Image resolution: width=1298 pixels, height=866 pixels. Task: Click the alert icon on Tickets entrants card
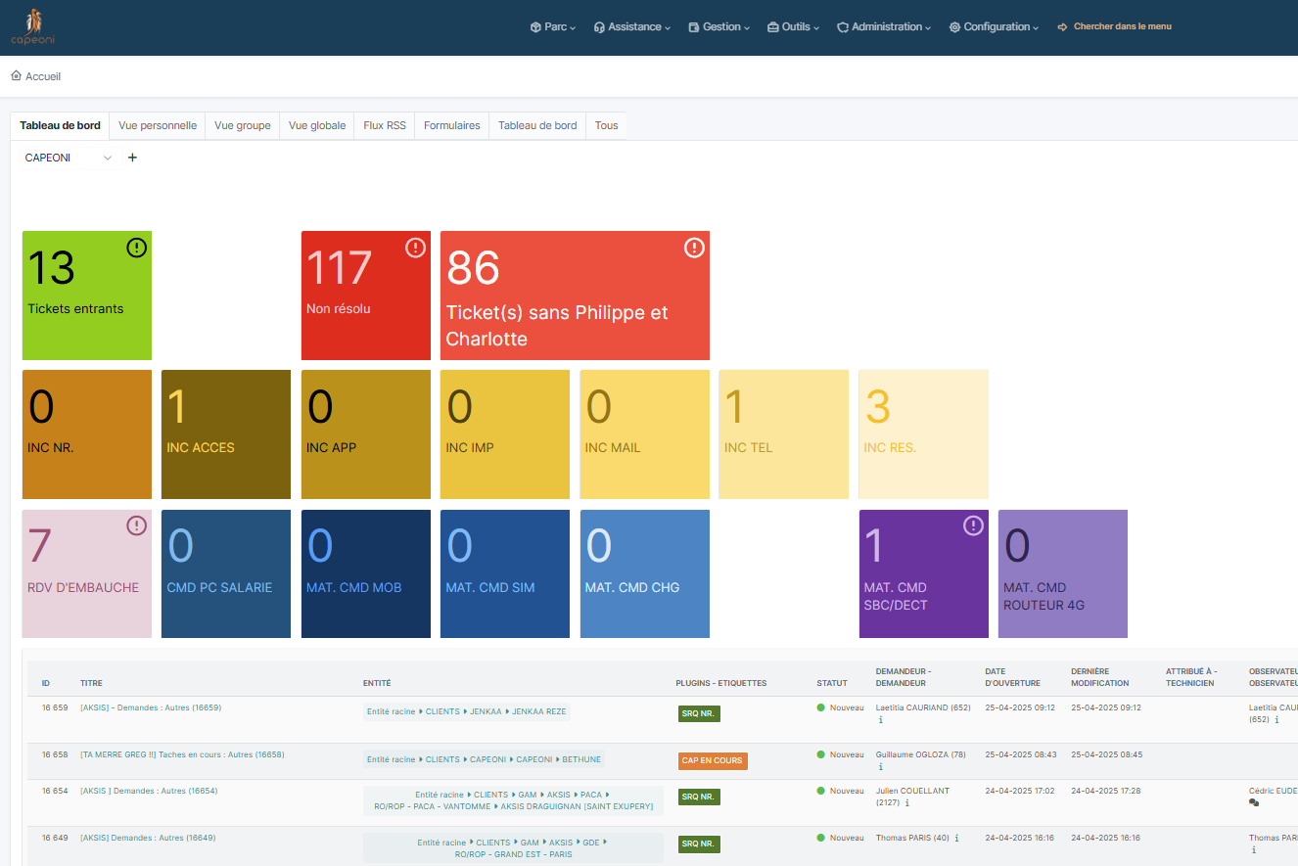137,248
